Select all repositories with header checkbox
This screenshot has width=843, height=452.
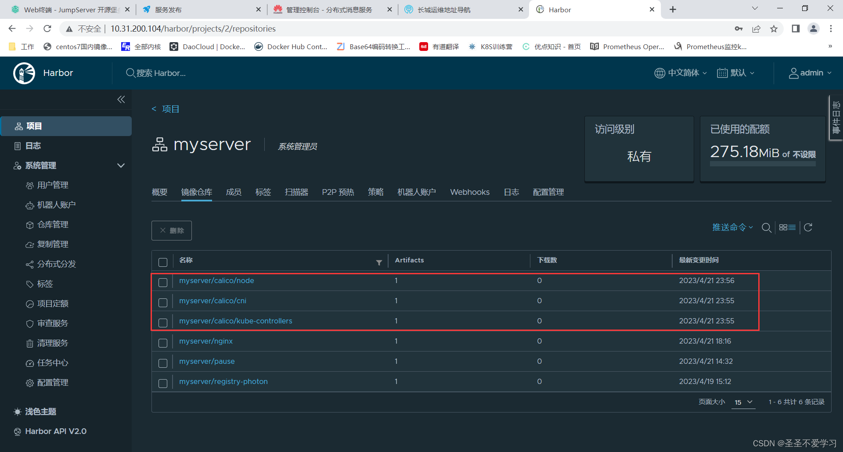[163, 262]
